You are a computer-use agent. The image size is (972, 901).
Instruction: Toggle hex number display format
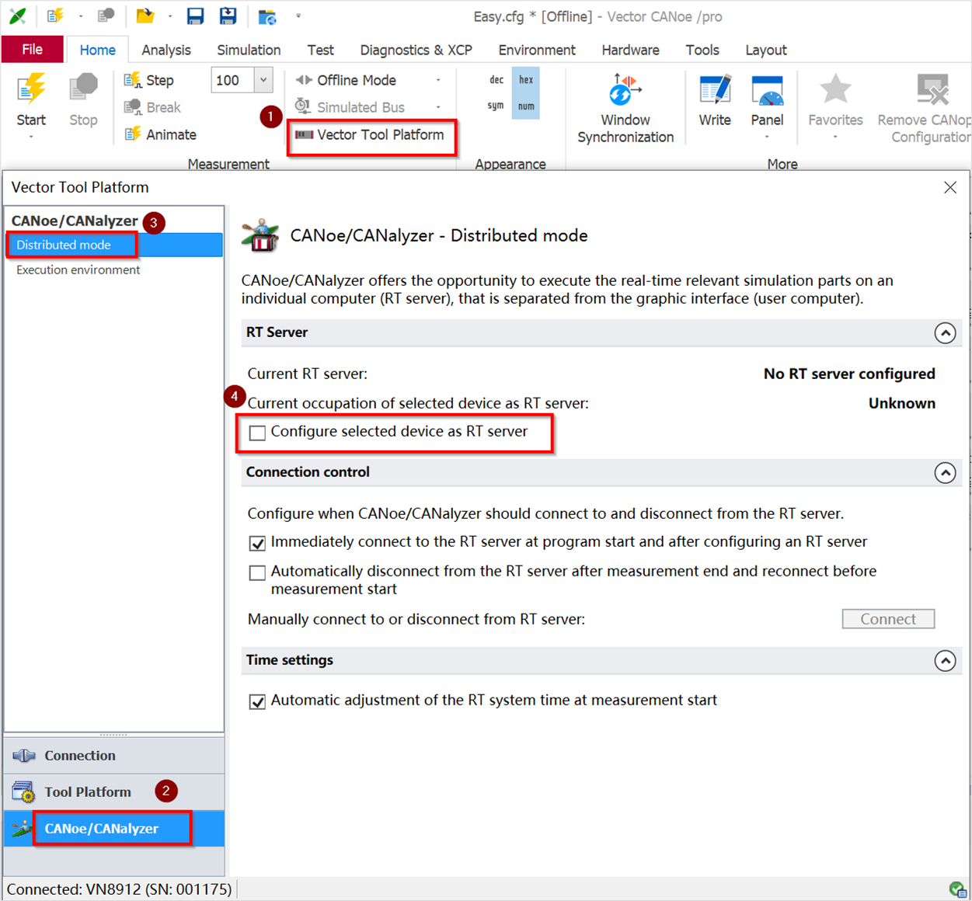tap(526, 80)
